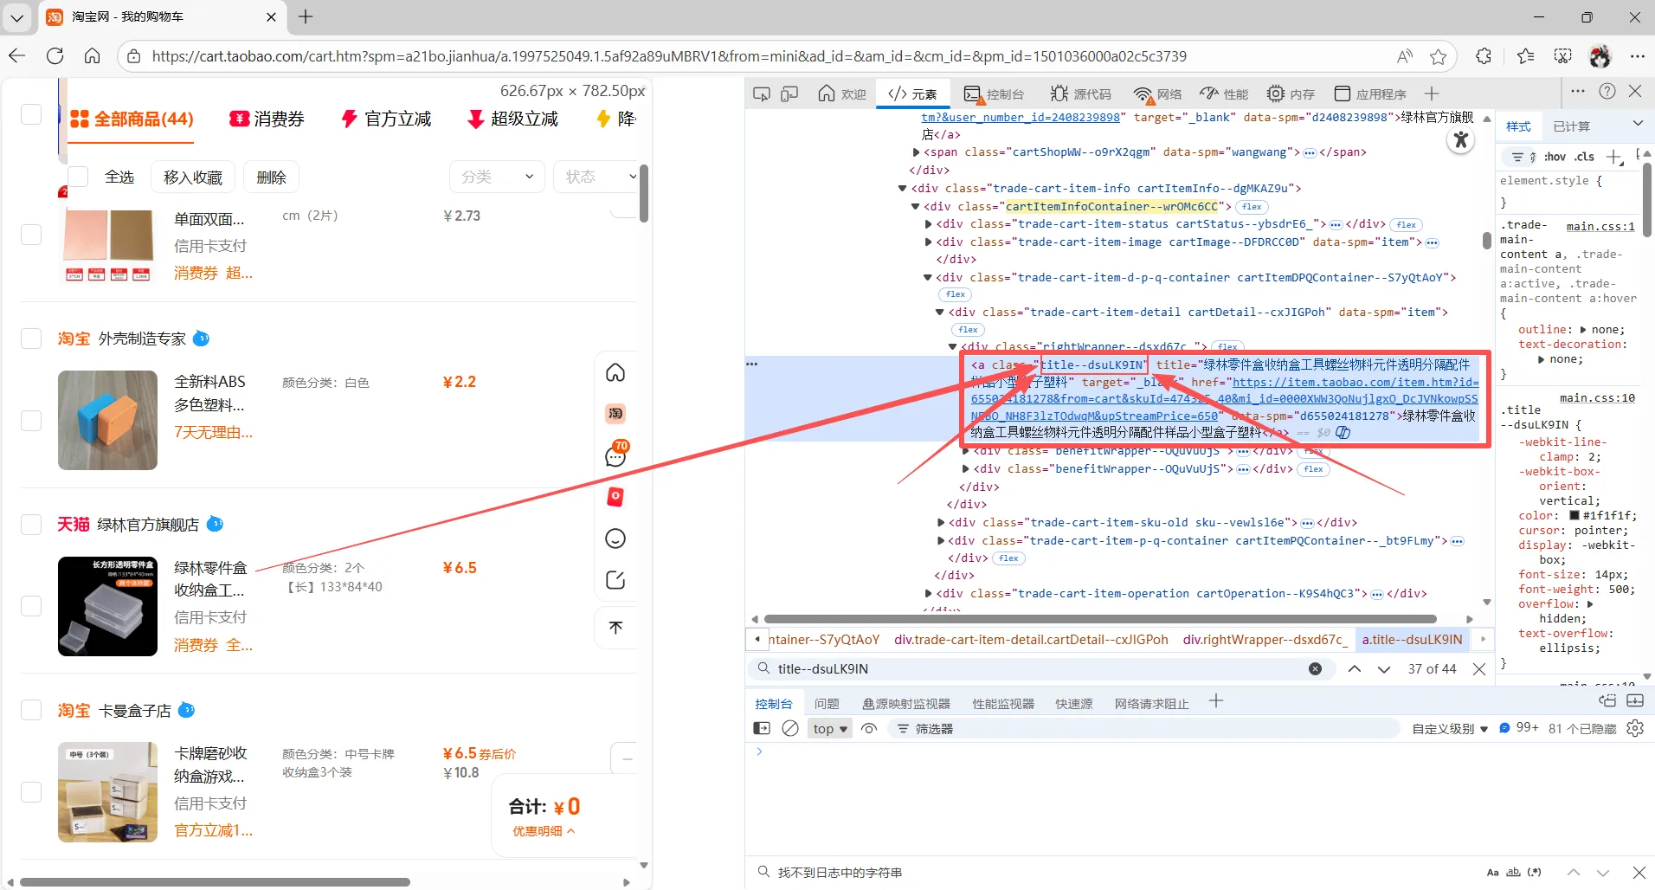Click the #1f1f1f color swatch
Viewport: 1655px width, 890px height.
point(1574,515)
